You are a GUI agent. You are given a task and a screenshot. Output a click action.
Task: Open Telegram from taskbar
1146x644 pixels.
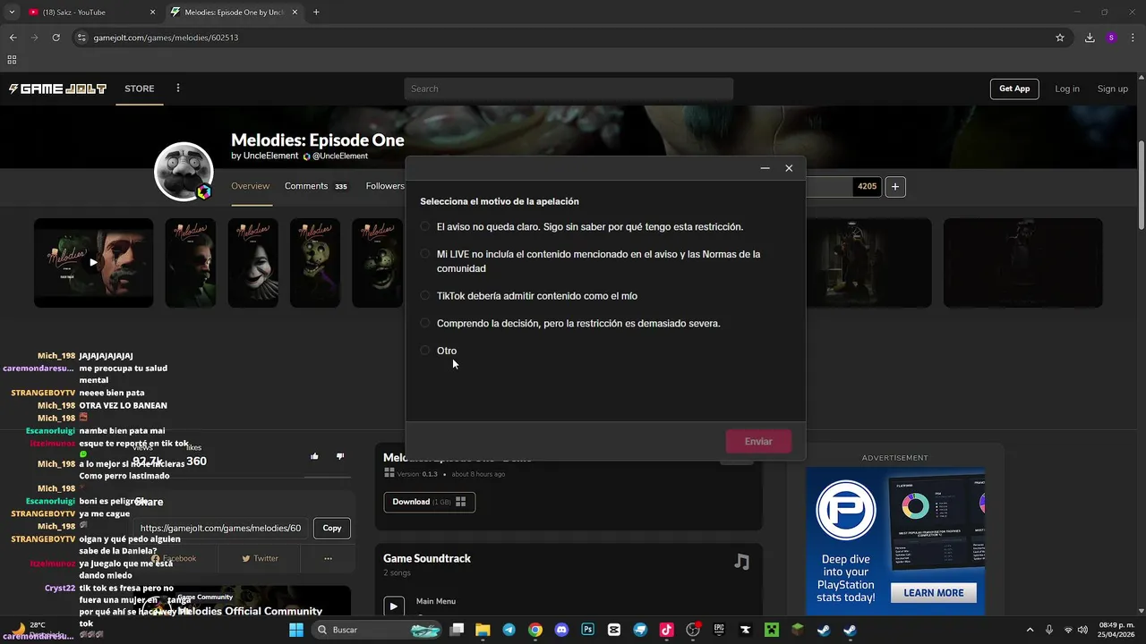click(x=509, y=630)
